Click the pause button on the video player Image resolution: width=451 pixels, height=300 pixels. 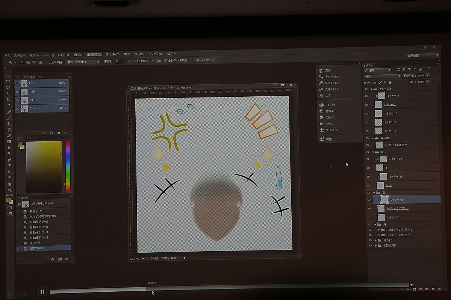pos(42,291)
